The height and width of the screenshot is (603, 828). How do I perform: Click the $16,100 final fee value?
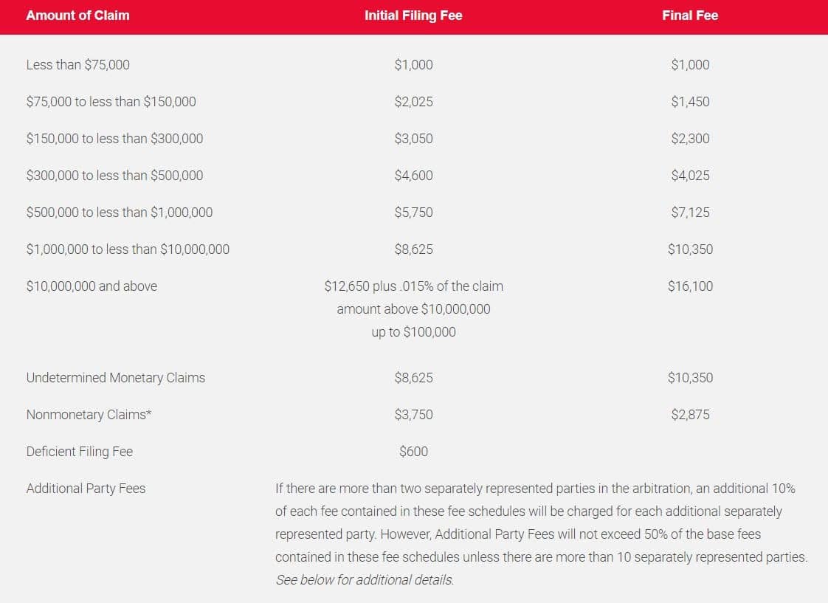690,286
